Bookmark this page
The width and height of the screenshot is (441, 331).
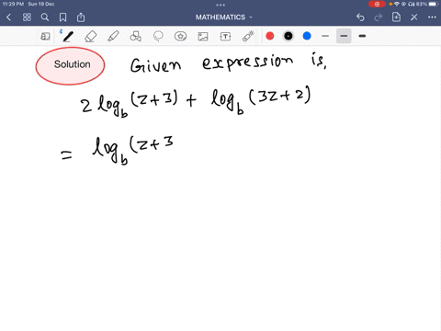coord(62,17)
